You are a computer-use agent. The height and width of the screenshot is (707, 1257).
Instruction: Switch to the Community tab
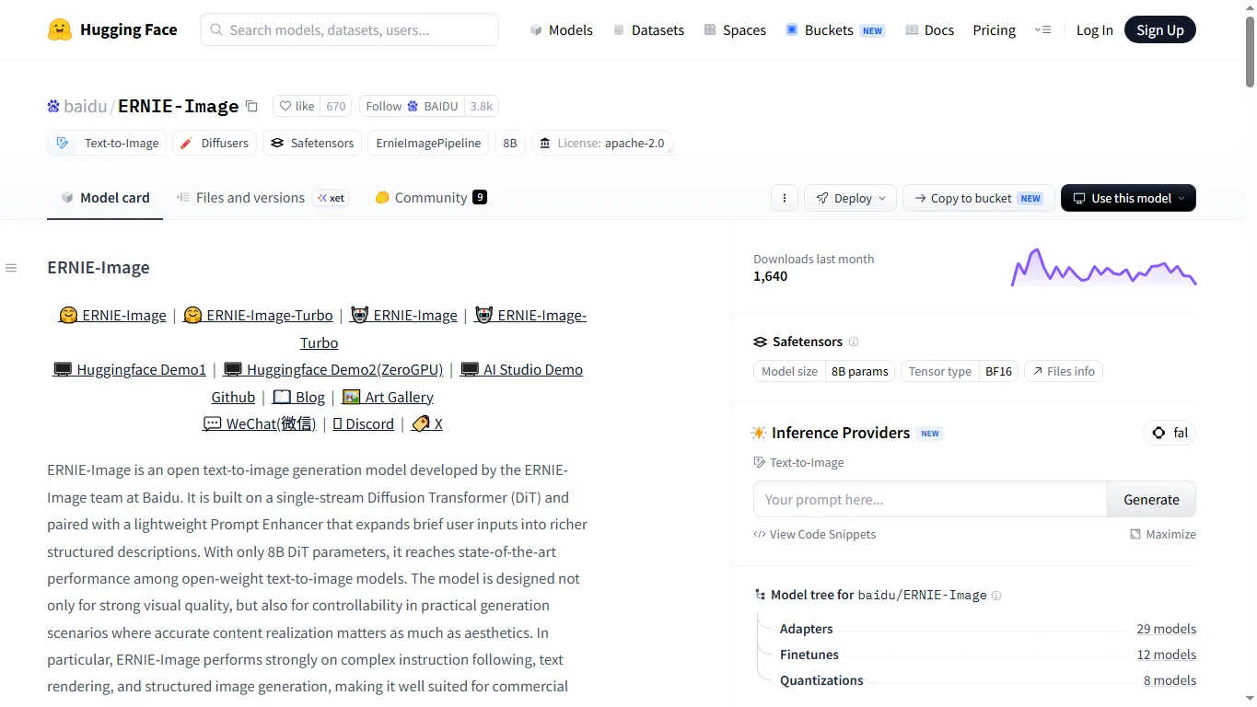click(x=431, y=198)
